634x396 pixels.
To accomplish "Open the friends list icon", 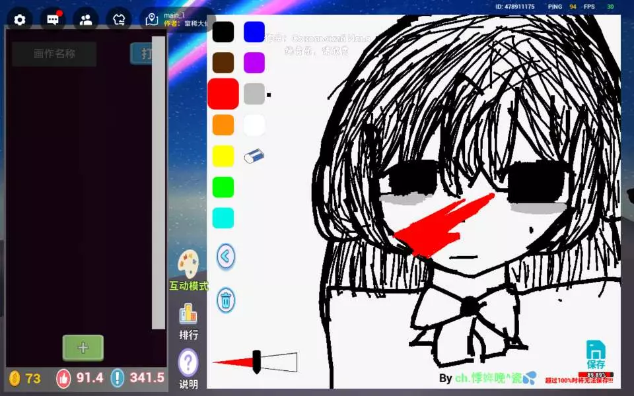I will (86, 19).
